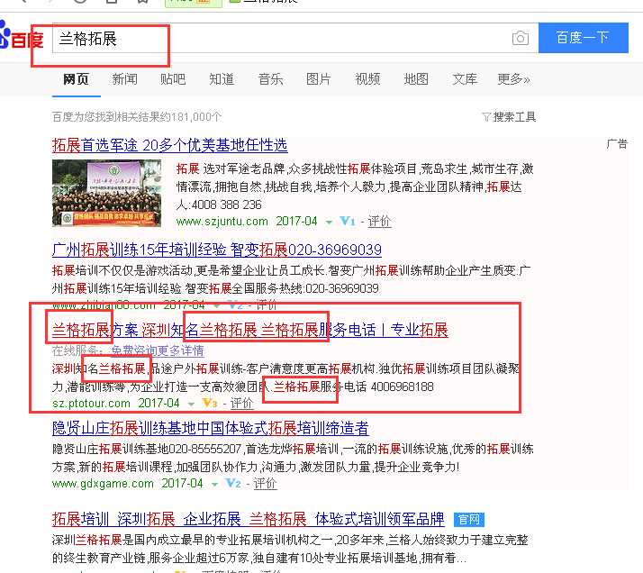Viewport: 643px width, 573px height.
Task: Click the V3 credibility badge
Action: point(210,404)
